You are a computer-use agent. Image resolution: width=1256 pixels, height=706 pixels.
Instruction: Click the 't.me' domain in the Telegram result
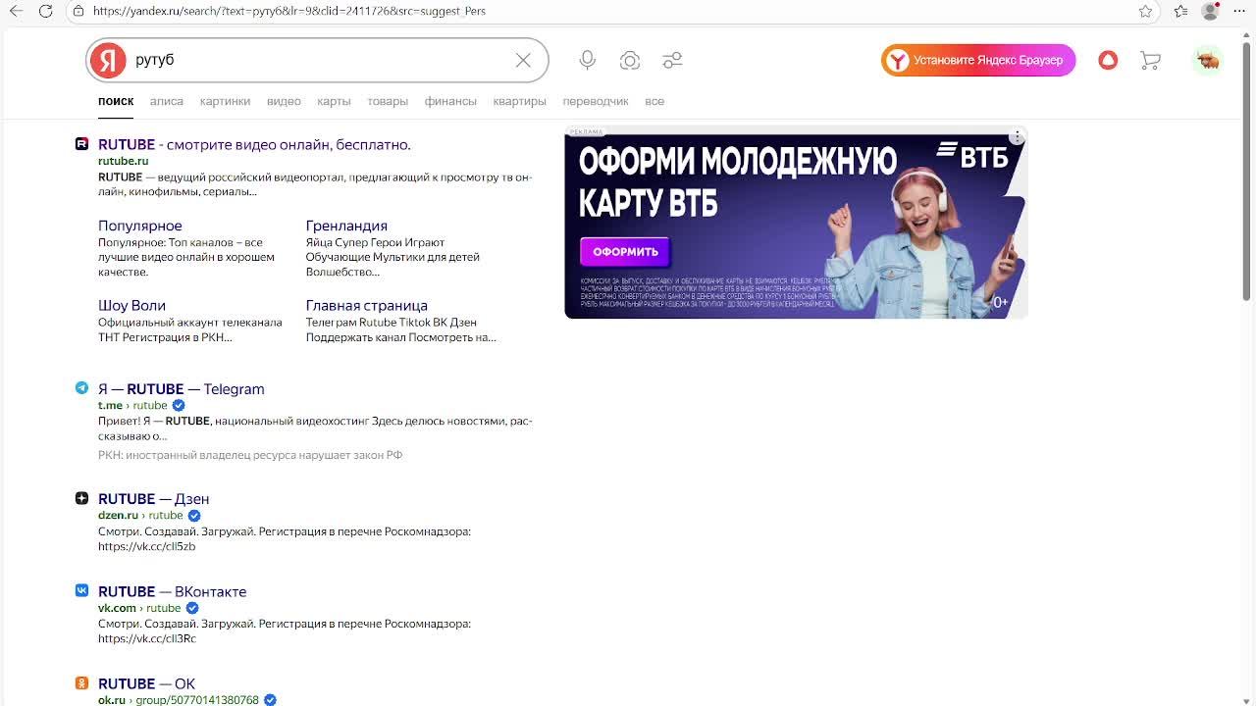coord(110,405)
